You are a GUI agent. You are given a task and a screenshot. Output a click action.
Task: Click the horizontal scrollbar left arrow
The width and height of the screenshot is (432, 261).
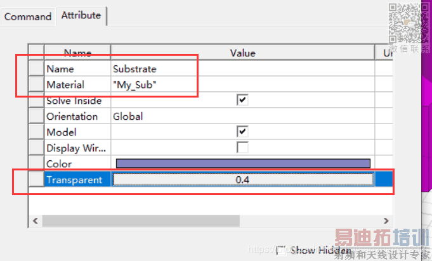click(36, 220)
